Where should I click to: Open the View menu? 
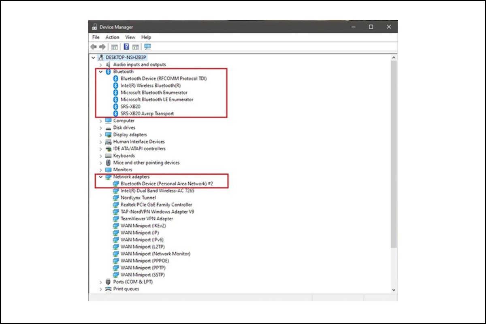click(x=130, y=37)
